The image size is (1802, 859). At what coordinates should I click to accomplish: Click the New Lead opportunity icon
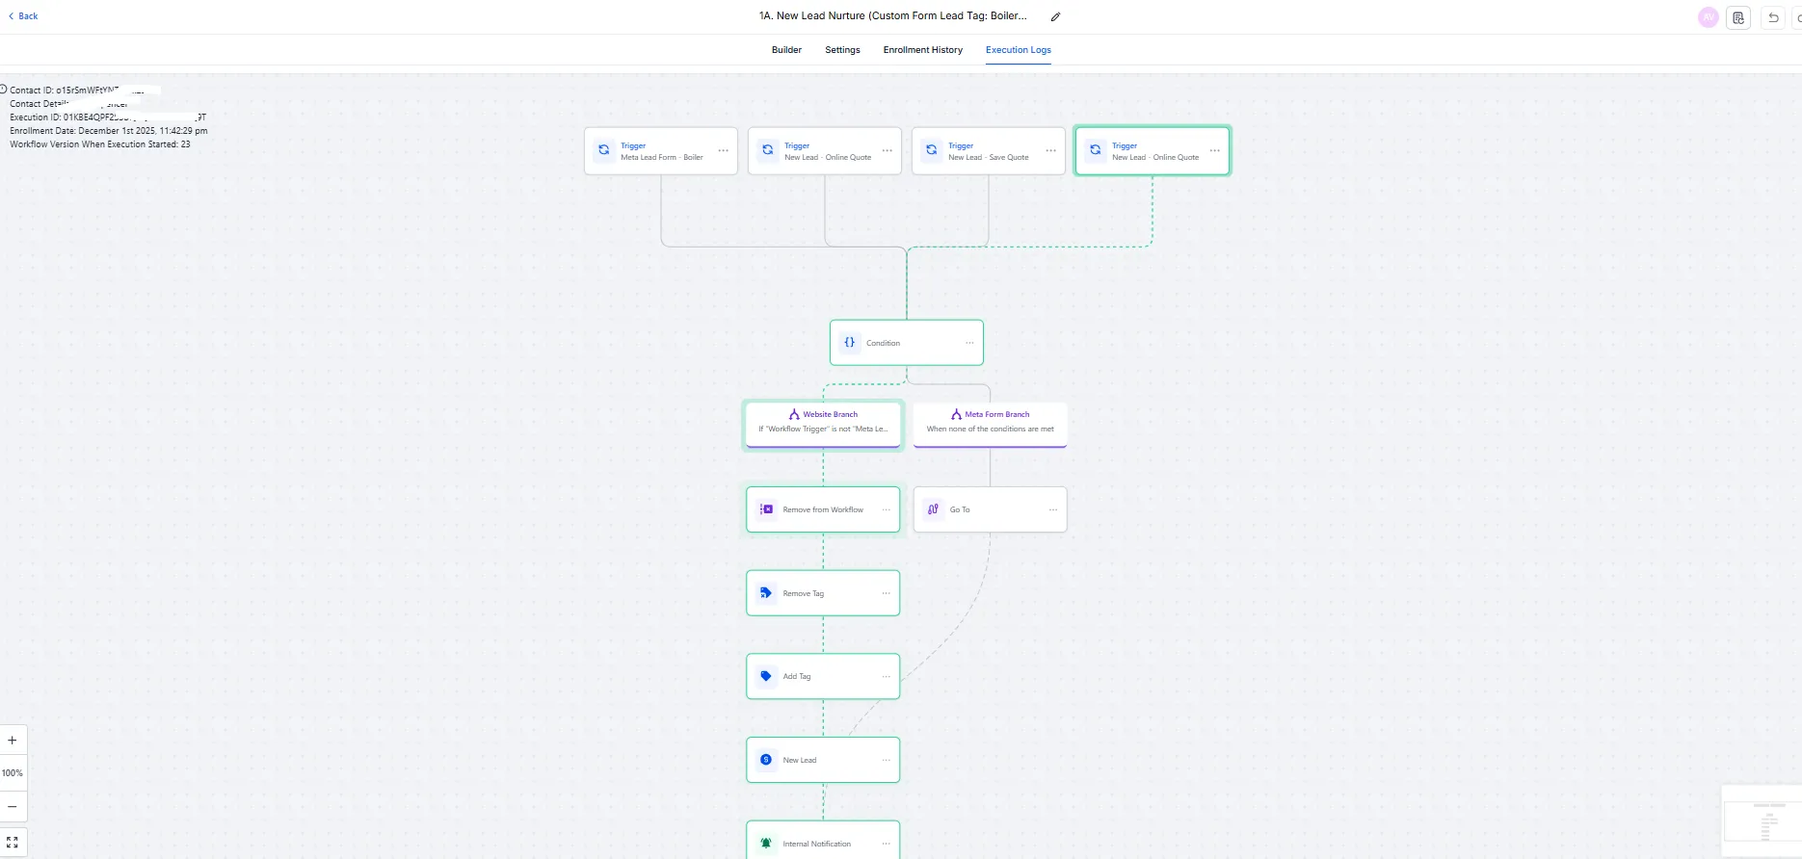coord(766,760)
